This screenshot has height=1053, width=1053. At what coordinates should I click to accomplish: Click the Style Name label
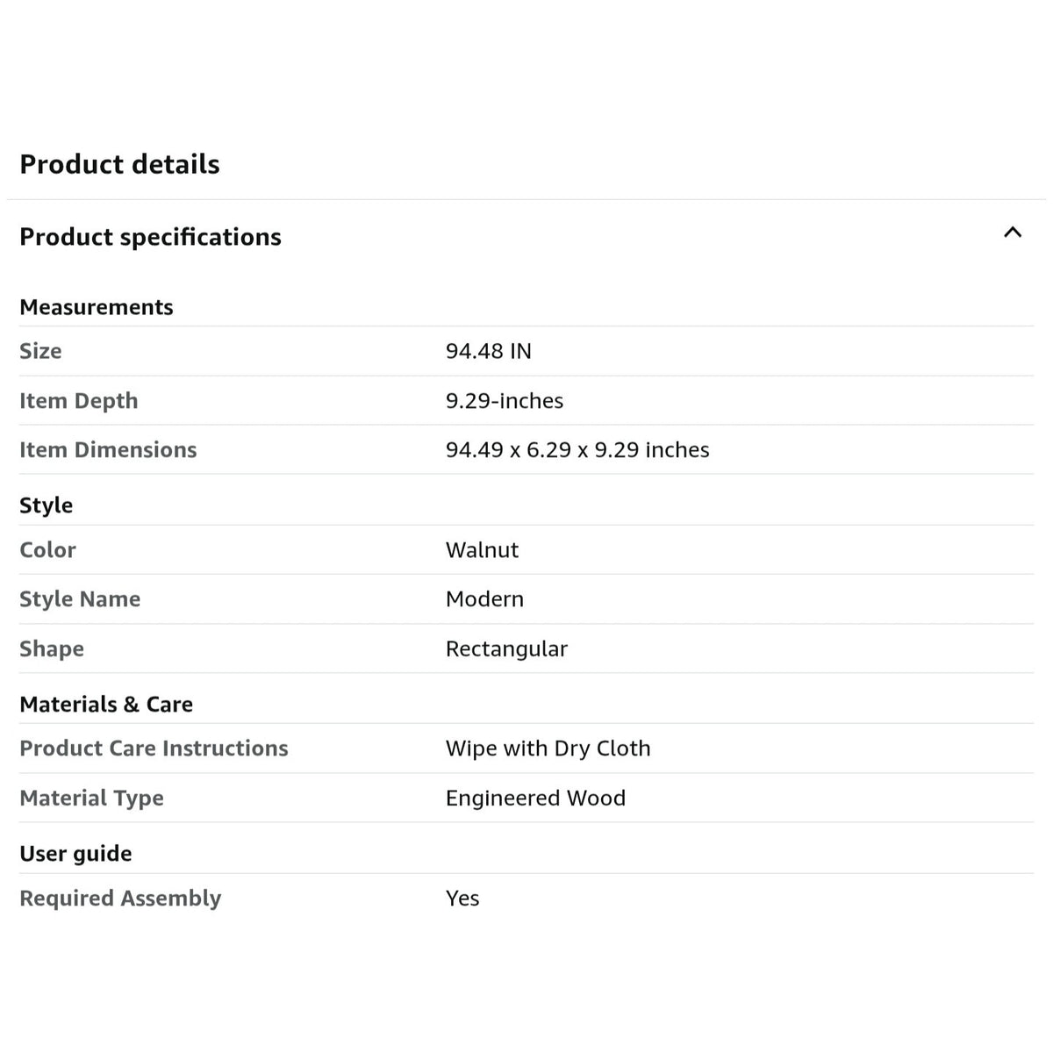tap(80, 599)
